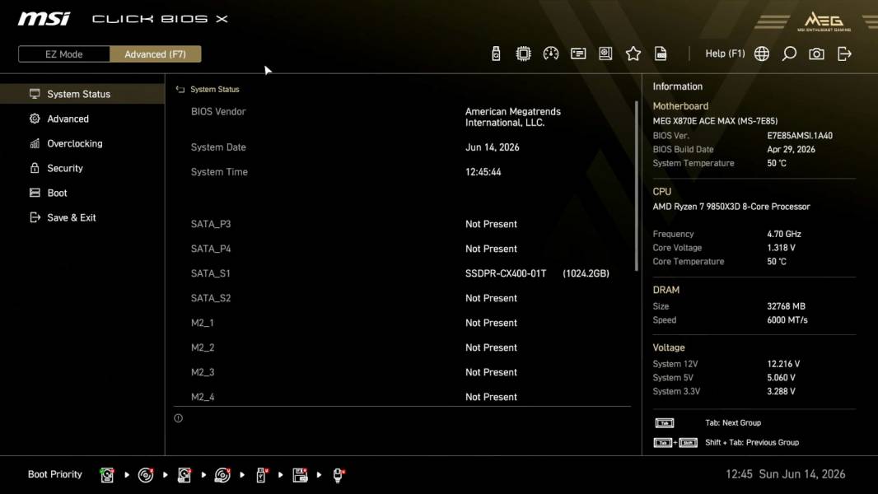Open the M-Flash USB drive icon
This screenshot has width=878, height=494.
pos(496,54)
